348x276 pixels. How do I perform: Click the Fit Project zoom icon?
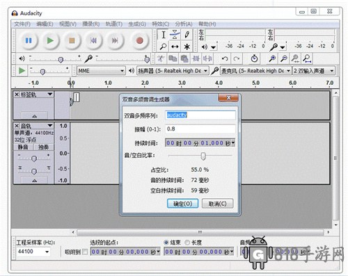(307, 58)
